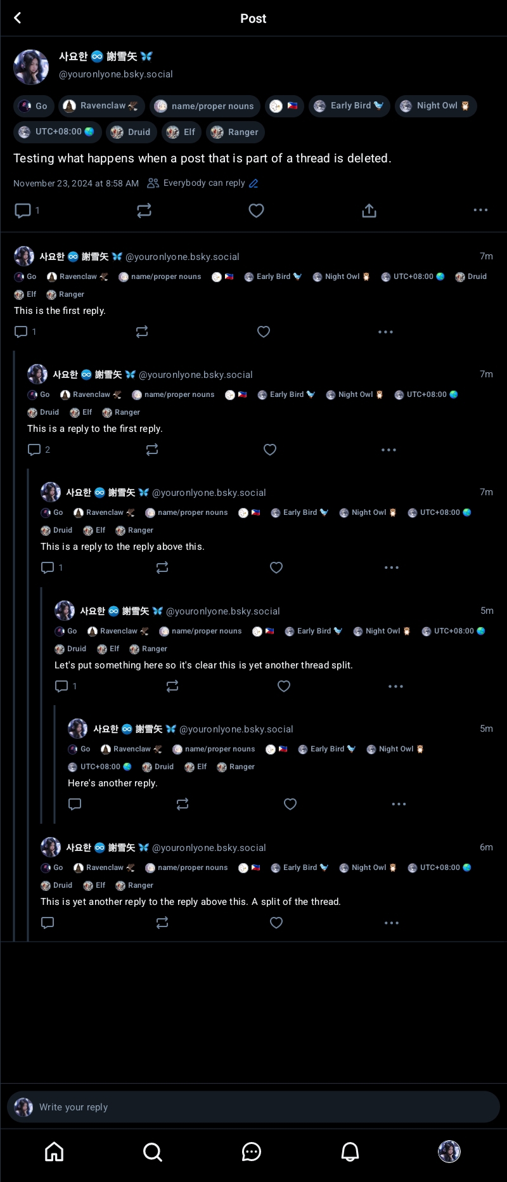
Task: Open the profile avatar tab in the bottom bar
Action: 449,1152
